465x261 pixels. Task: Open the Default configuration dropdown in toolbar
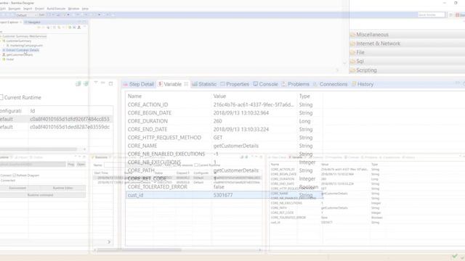26,15
